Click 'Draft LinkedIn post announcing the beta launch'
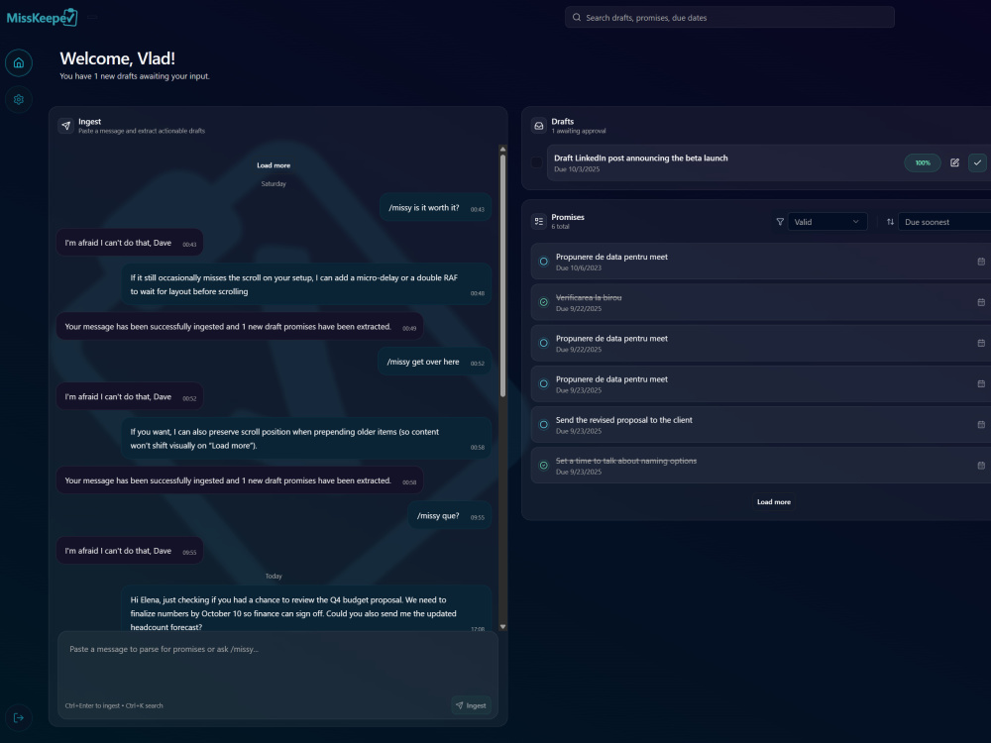The width and height of the screenshot is (991, 743). click(x=641, y=158)
